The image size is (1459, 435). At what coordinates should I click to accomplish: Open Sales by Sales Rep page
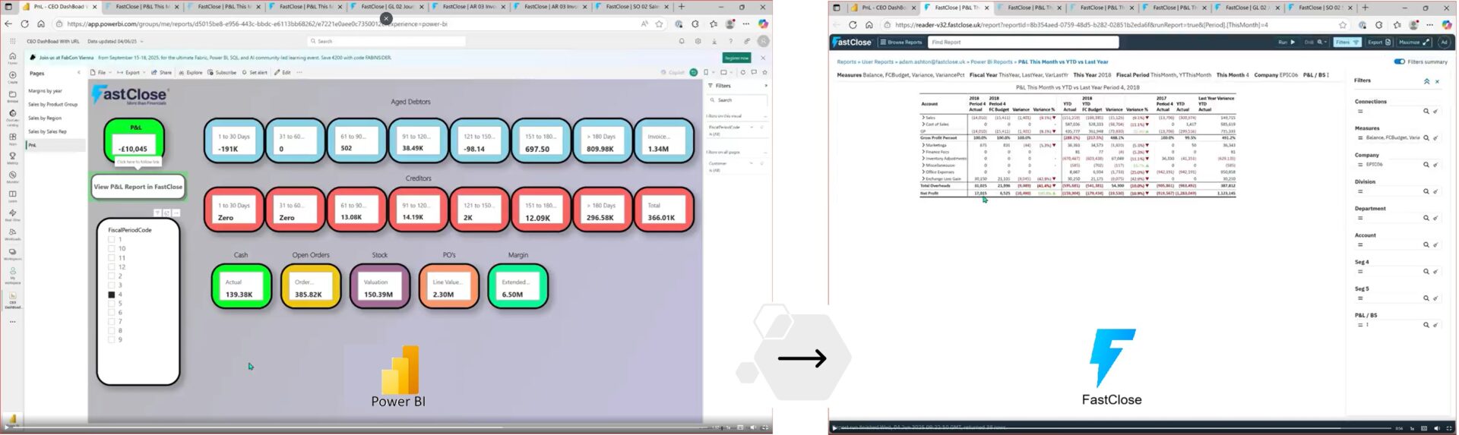coord(48,131)
